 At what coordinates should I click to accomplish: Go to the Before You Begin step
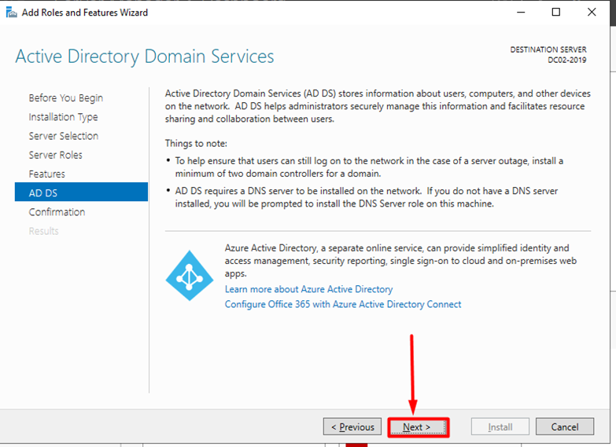tap(66, 98)
